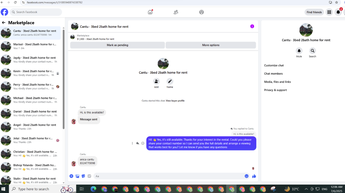Click Cantu profile picture in right panel
The image size is (345, 193).
tap(306, 30)
